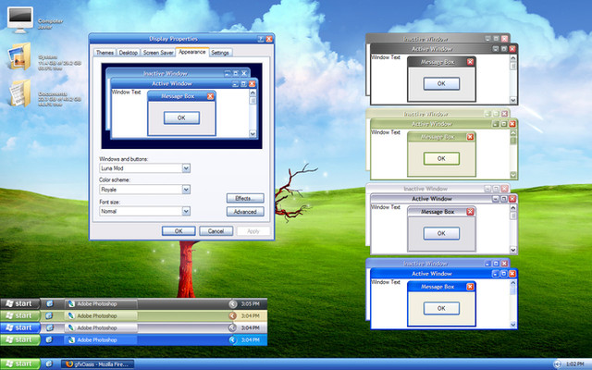Open the Computer desktop icon
The height and width of the screenshot is (370, 592).
[20, 19]
